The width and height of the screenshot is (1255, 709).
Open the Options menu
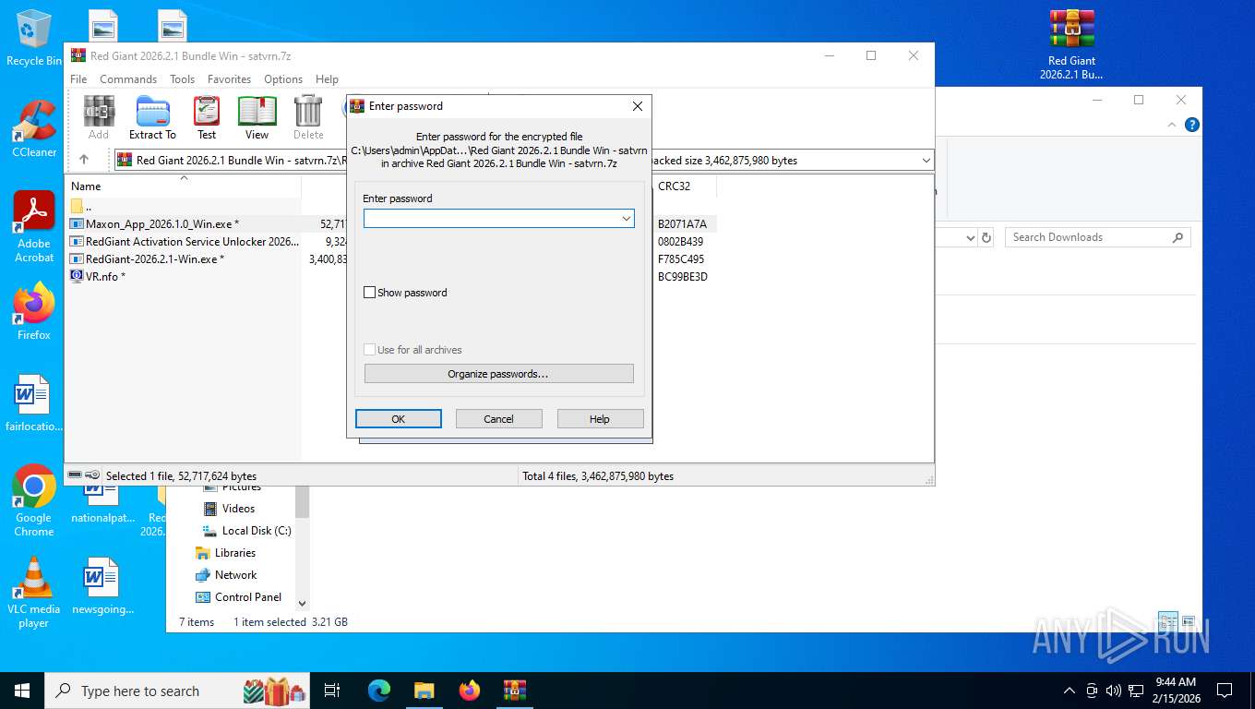[x=283, y=79]
